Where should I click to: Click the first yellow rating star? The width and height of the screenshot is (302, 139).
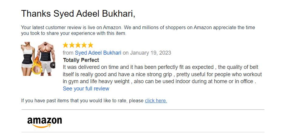click(66, 45)
